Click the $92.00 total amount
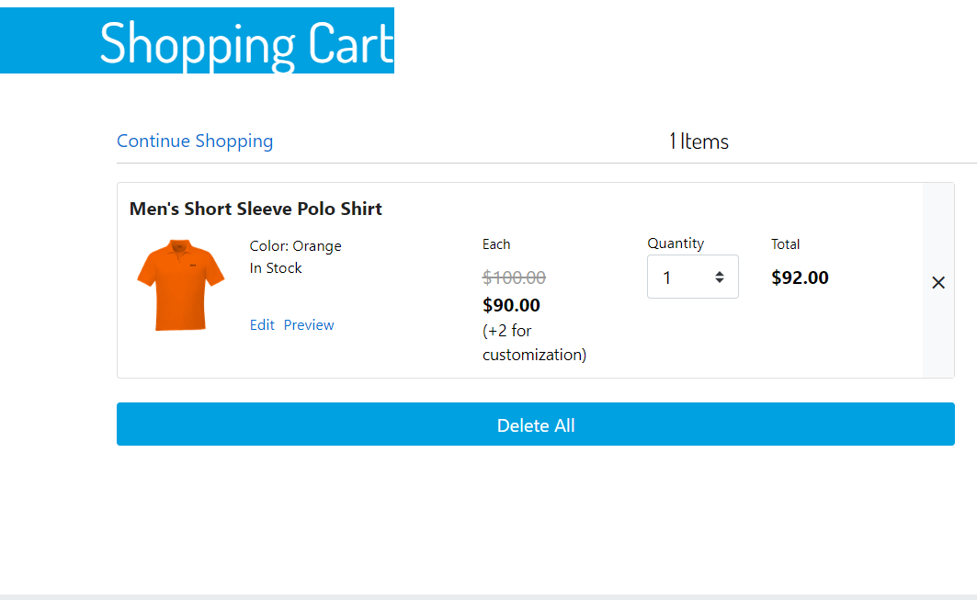977x600 pixels. 800,277
